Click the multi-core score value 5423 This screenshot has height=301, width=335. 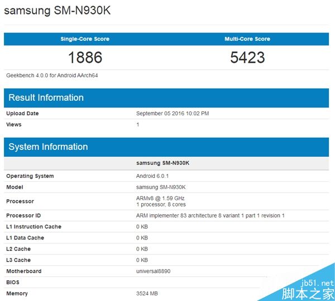247,58
